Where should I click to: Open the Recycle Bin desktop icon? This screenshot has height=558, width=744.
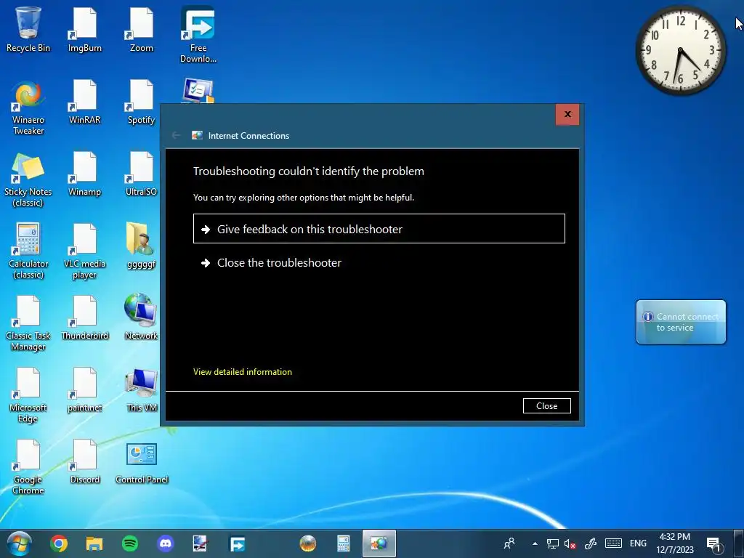click(x=28, y=28)
